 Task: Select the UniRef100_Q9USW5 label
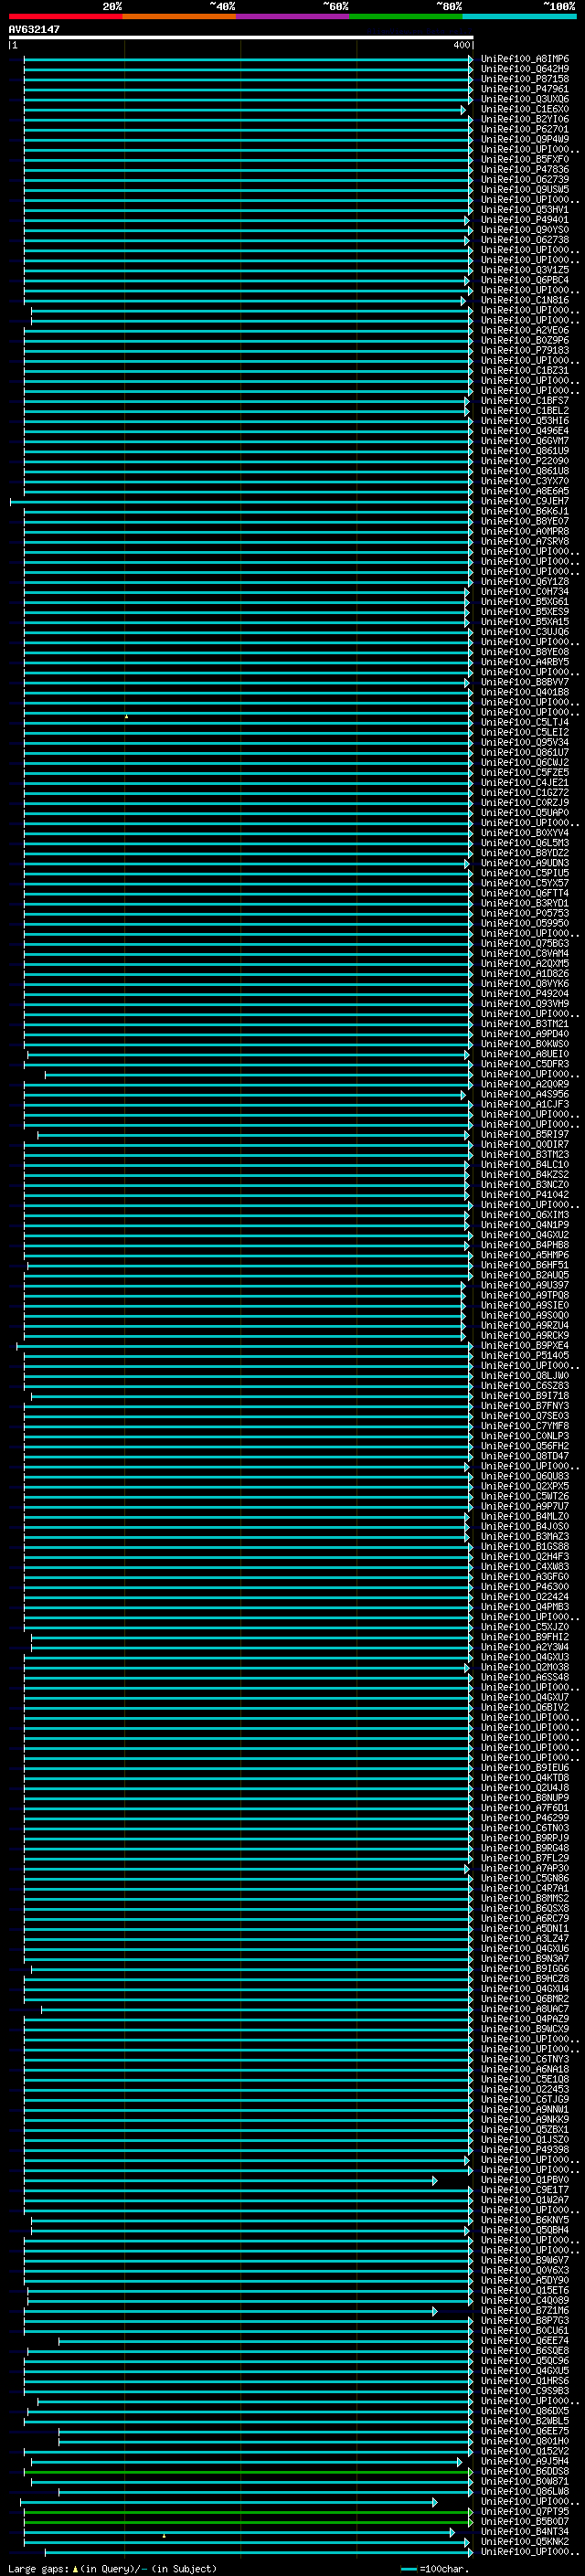[524, 190]
